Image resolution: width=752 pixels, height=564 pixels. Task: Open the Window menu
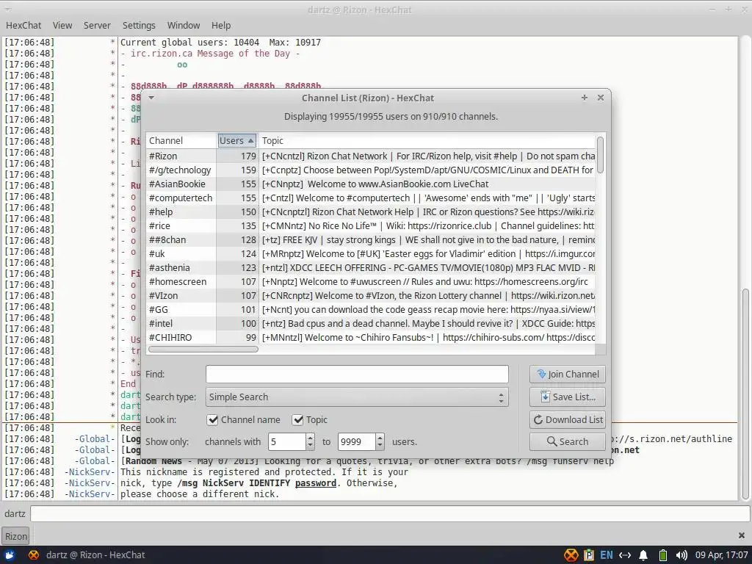tap(183, 26)
